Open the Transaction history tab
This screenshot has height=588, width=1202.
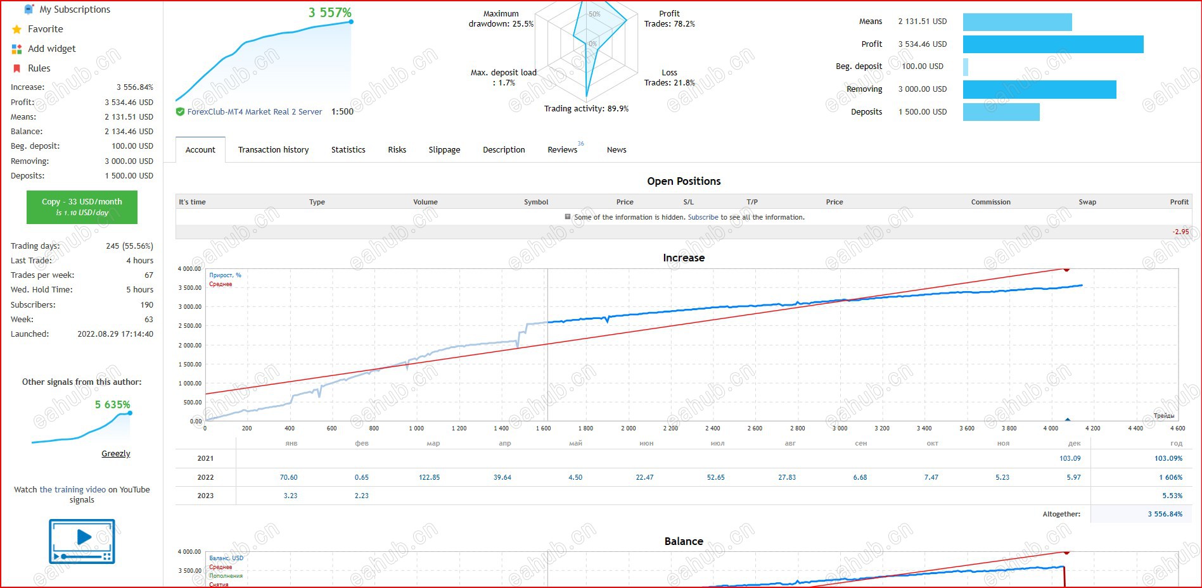[273, 149]
